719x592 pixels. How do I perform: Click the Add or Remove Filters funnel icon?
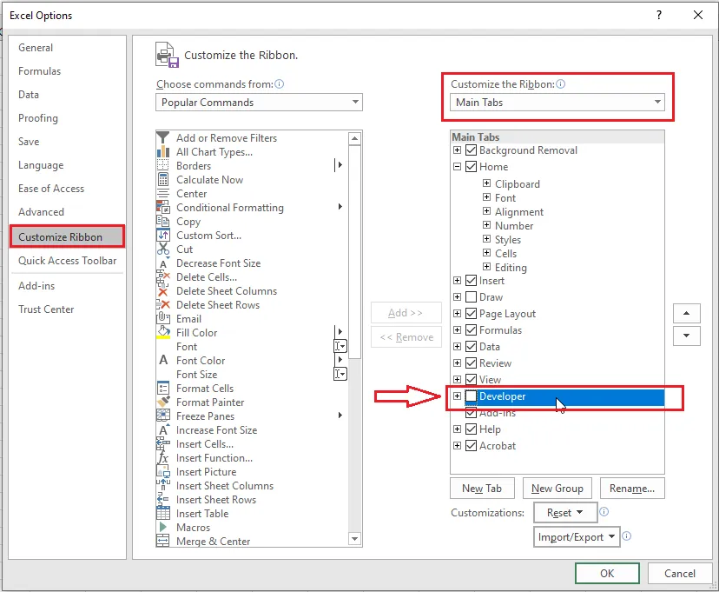coord(162,137)
